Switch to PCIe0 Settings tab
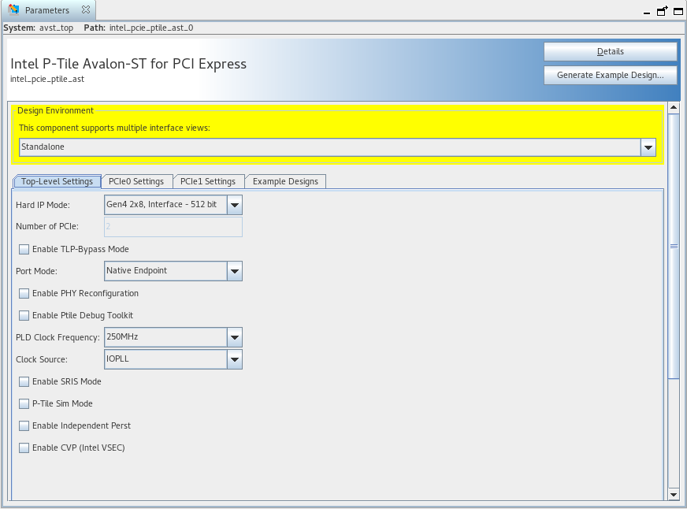Image resolution: width=687 pixels, height=509 pixels. pos(136,181)
